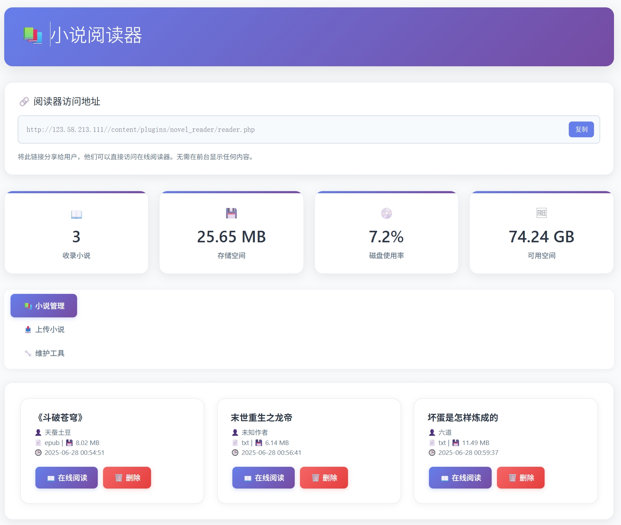Click the books logo icon in header

tap(33, 35)
